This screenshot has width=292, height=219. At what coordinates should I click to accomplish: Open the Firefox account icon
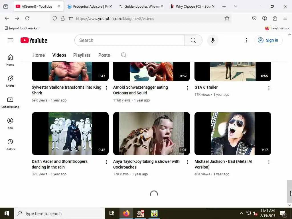(x=264, y=18)
